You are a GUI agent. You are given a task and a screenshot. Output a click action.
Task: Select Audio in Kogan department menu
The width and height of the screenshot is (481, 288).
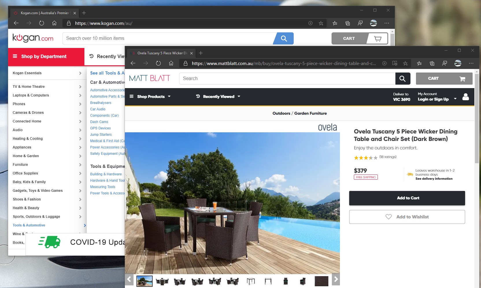[x=18, y=130]
